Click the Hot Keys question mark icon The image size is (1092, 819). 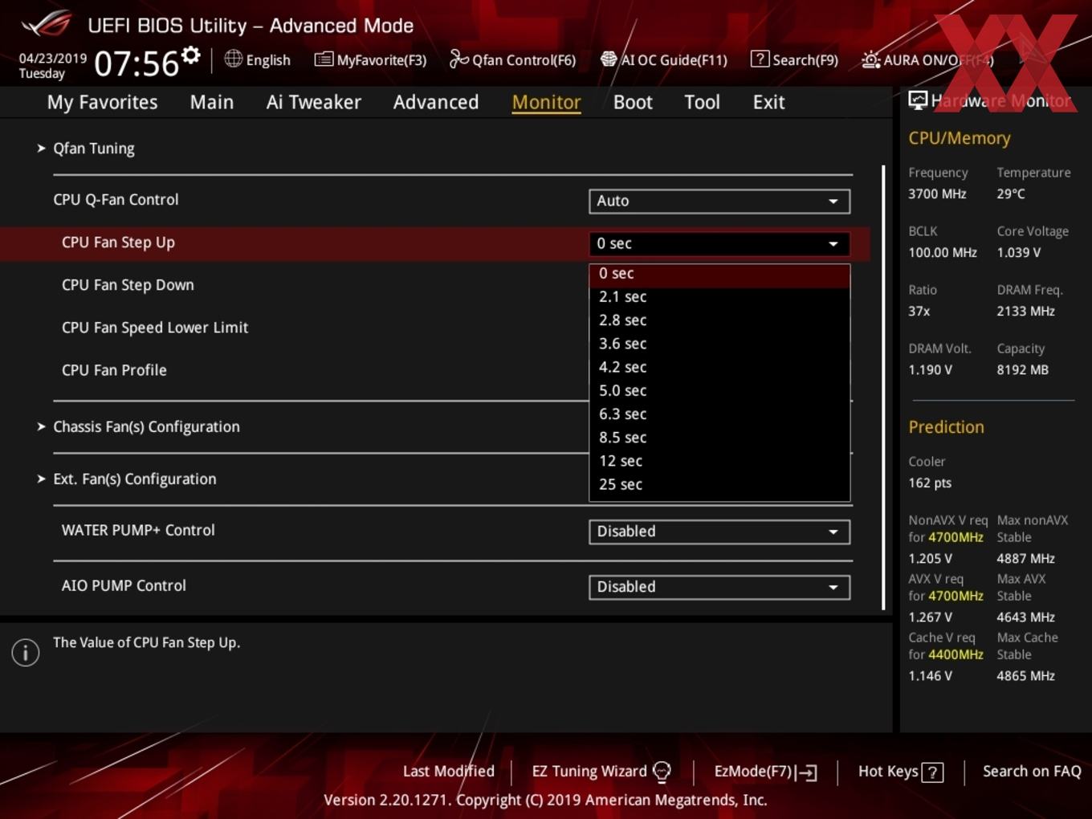click(932, 772)
